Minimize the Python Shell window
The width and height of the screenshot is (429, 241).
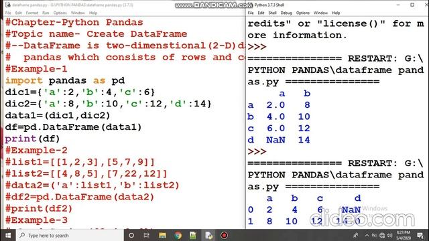point(398,5)
